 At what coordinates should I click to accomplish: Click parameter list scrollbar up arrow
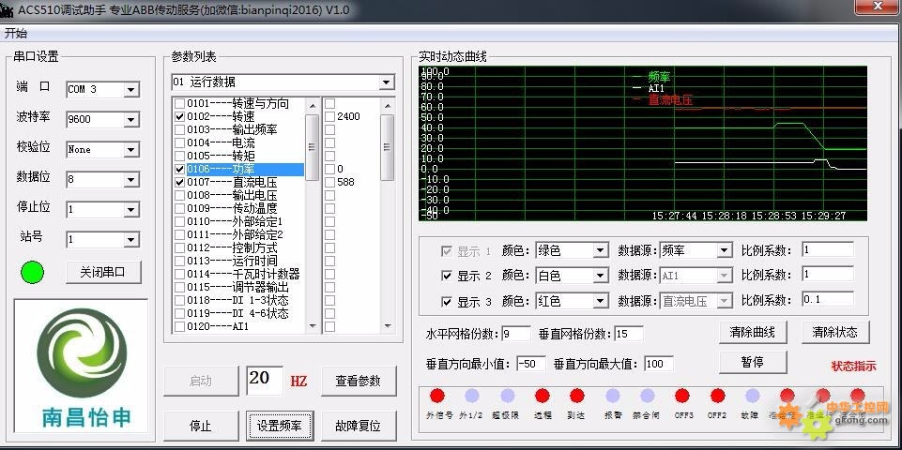click(313, 105)
